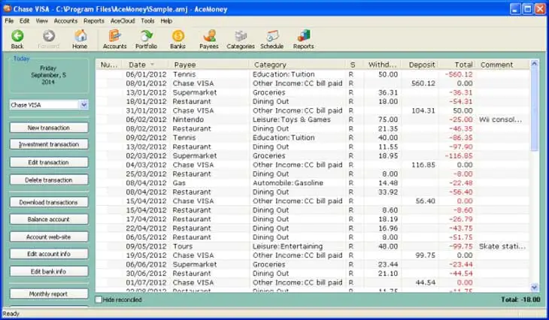Select the 06/01/2012 Tennis transaction
Image resolution: width=549 pixels, height=320 pixels.
pos(313,74)
